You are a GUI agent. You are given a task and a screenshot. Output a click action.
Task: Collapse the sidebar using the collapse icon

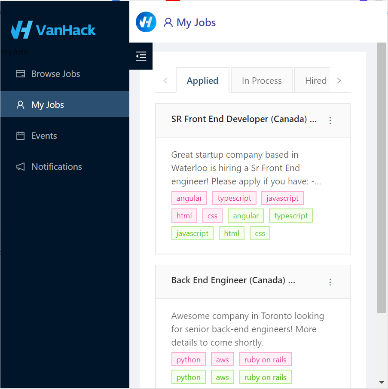(x=141, y=56)
